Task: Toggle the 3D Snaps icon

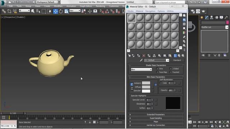Action: 101,11
